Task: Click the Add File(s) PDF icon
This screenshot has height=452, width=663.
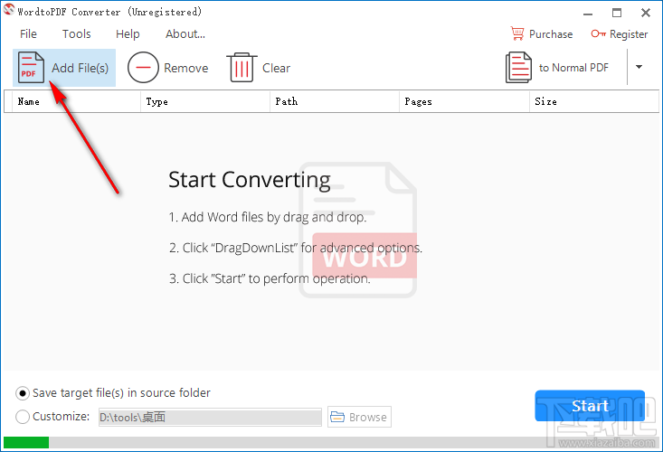Action: click(x=31, y=68)
